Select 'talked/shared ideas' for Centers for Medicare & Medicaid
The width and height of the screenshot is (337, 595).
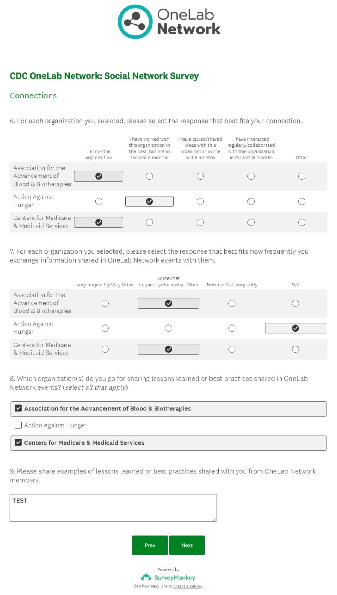pos(200,223)
